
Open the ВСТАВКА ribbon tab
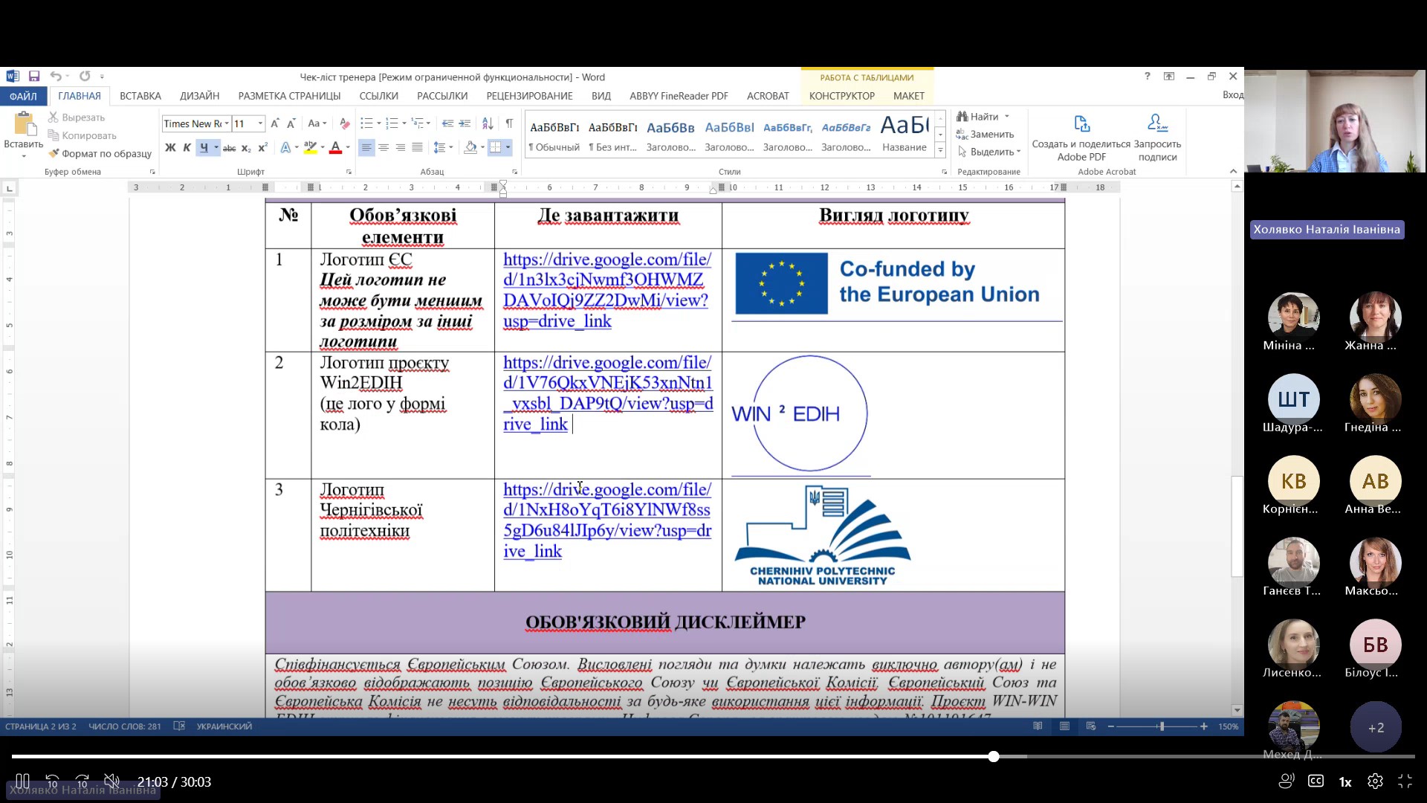[x=140, y=96]
